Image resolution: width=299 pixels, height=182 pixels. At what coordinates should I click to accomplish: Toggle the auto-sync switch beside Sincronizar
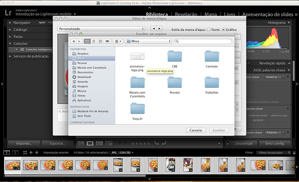point(228,143)
